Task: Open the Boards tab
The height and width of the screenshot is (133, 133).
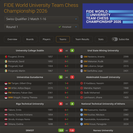Action: (30, 39)
